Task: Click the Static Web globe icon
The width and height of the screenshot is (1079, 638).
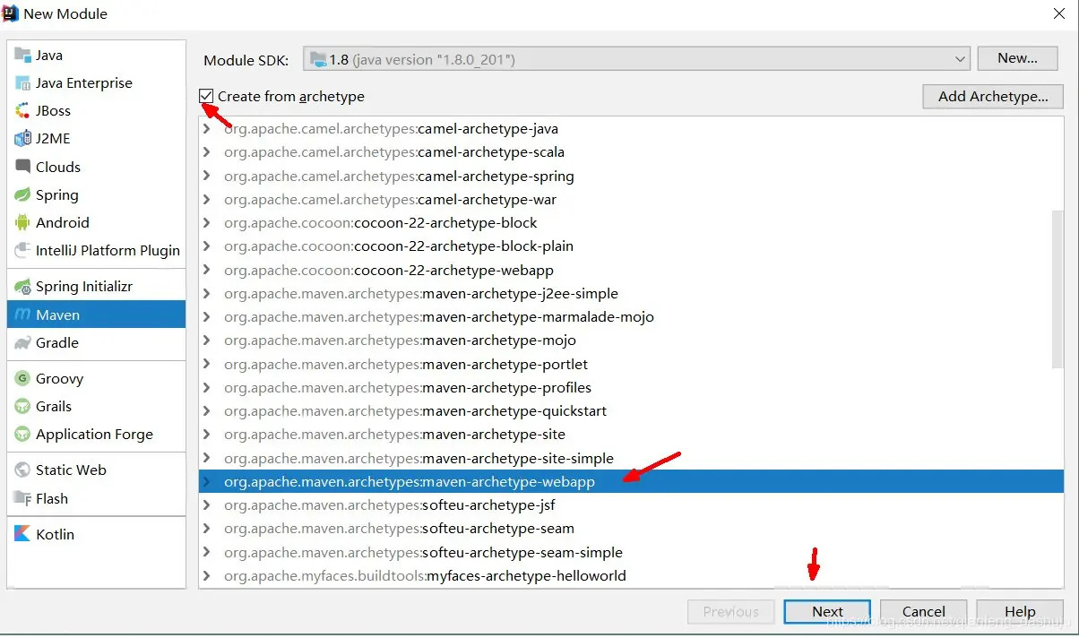Action: point(22,470)
